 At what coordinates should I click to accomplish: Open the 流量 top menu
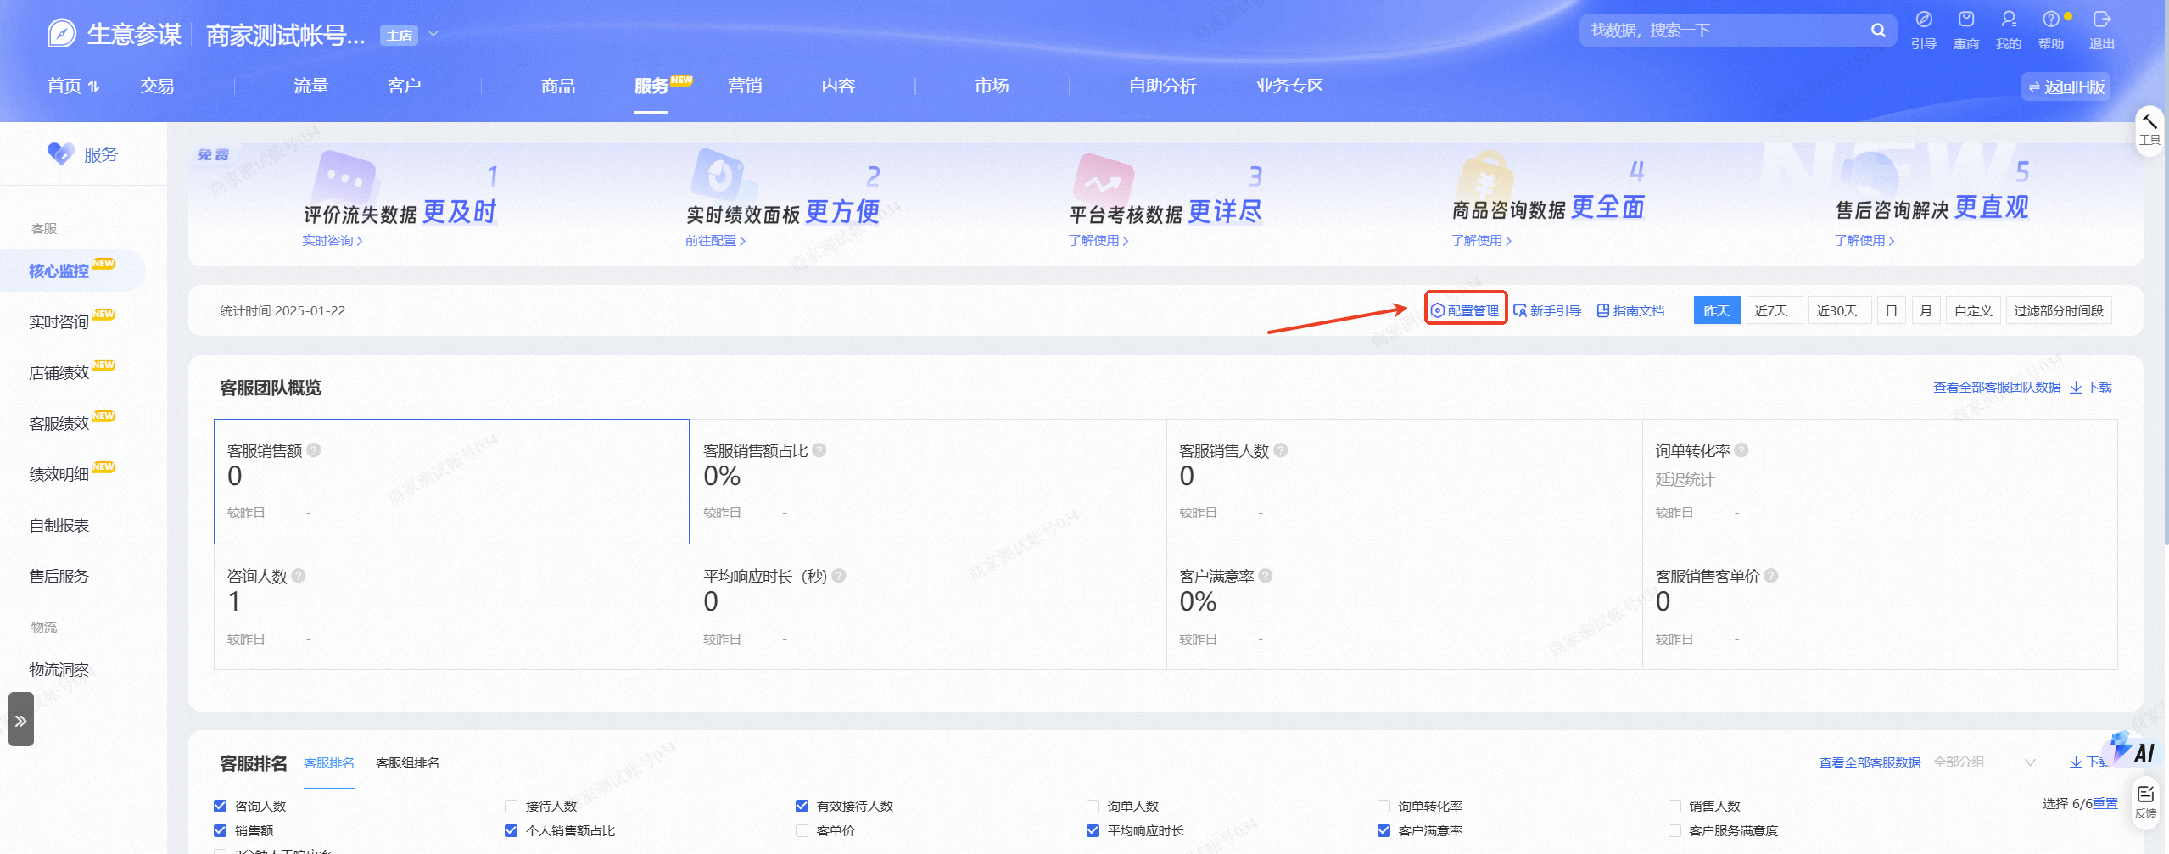[x=311, y=86]
